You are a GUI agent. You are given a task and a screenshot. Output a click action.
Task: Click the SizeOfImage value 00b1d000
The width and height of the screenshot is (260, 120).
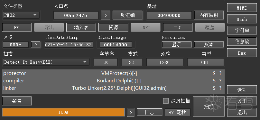116,45
